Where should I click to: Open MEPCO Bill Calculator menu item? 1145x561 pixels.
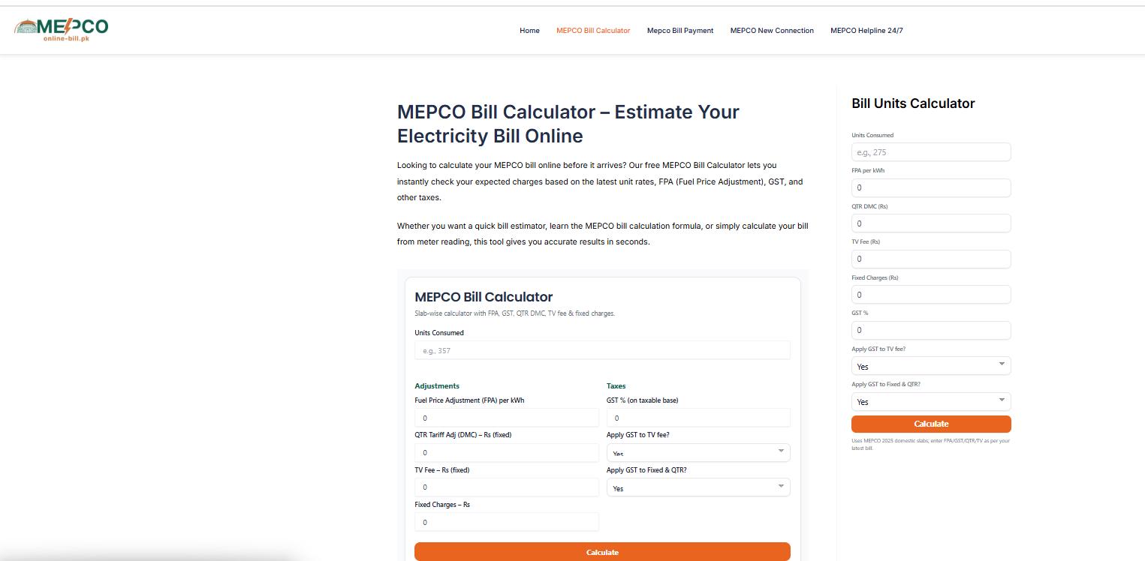click(x=593, y=31)
